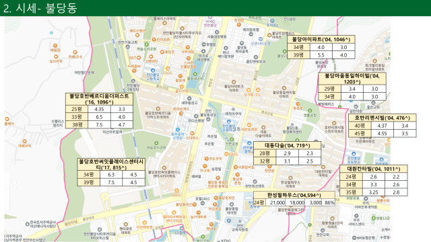Select the 교육지원청 map marker

click(240, 221)
